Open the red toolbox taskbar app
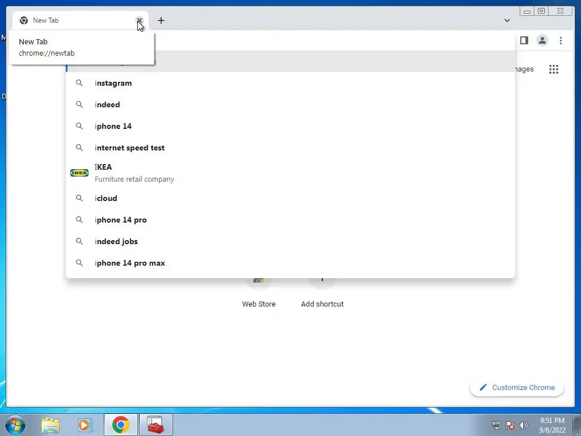Screen dimensions: 581x436 [155, 425]
